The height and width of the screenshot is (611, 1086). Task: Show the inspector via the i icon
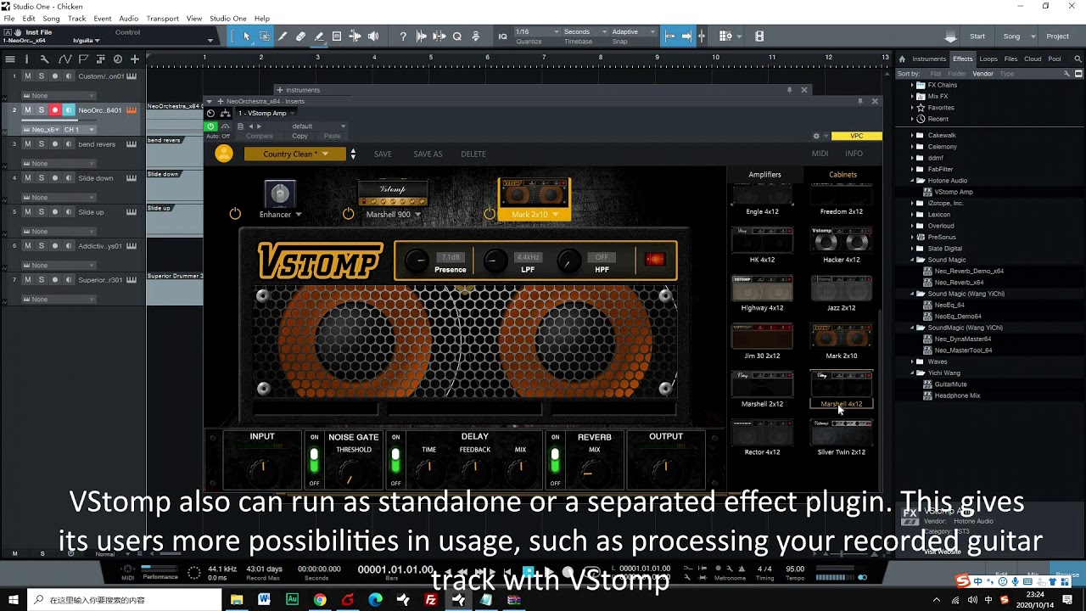point(27,59)
